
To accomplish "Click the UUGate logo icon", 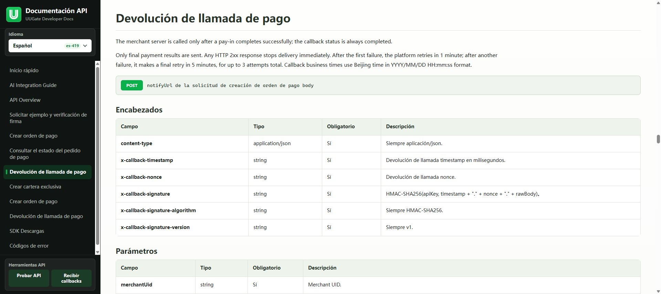I will coord(14,14).
